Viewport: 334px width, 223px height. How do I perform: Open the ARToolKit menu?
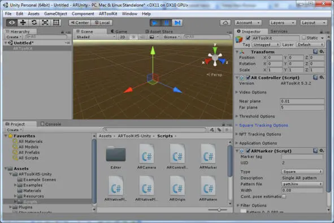(108, 14)
